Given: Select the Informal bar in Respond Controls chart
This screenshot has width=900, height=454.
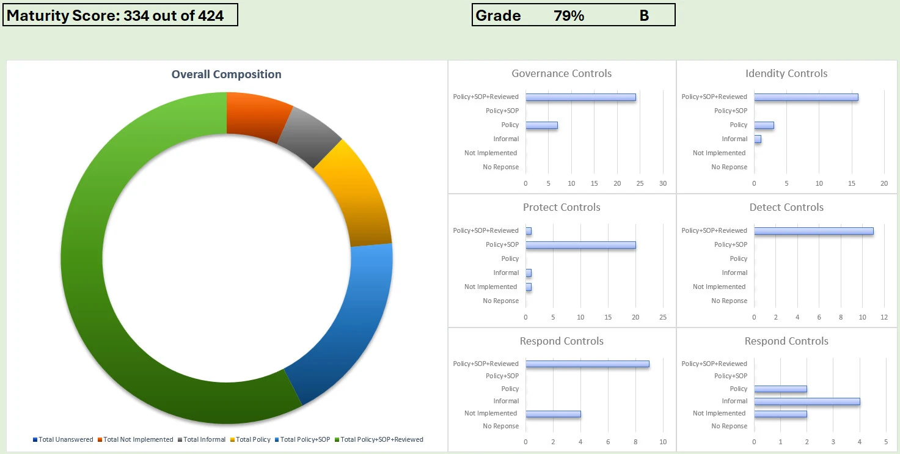Looking at the screenshot, I should coord(807,401).
